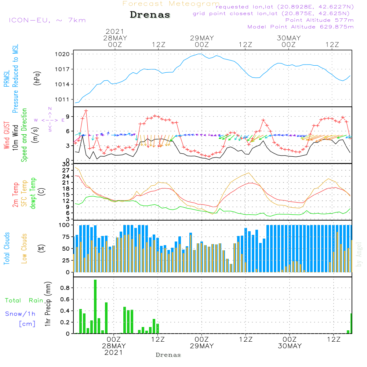This screenshot has width=367, height=367.
Task: Select the red '2m Temp' label
Action: (15, 195)
